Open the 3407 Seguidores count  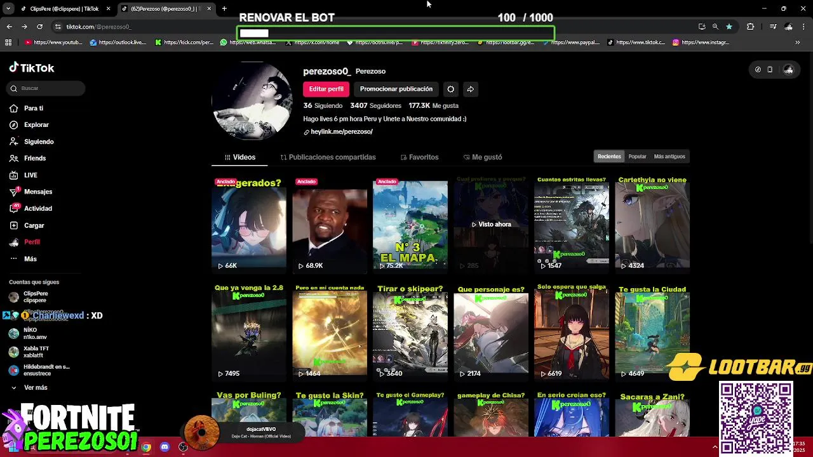click(x=375, y=105)
